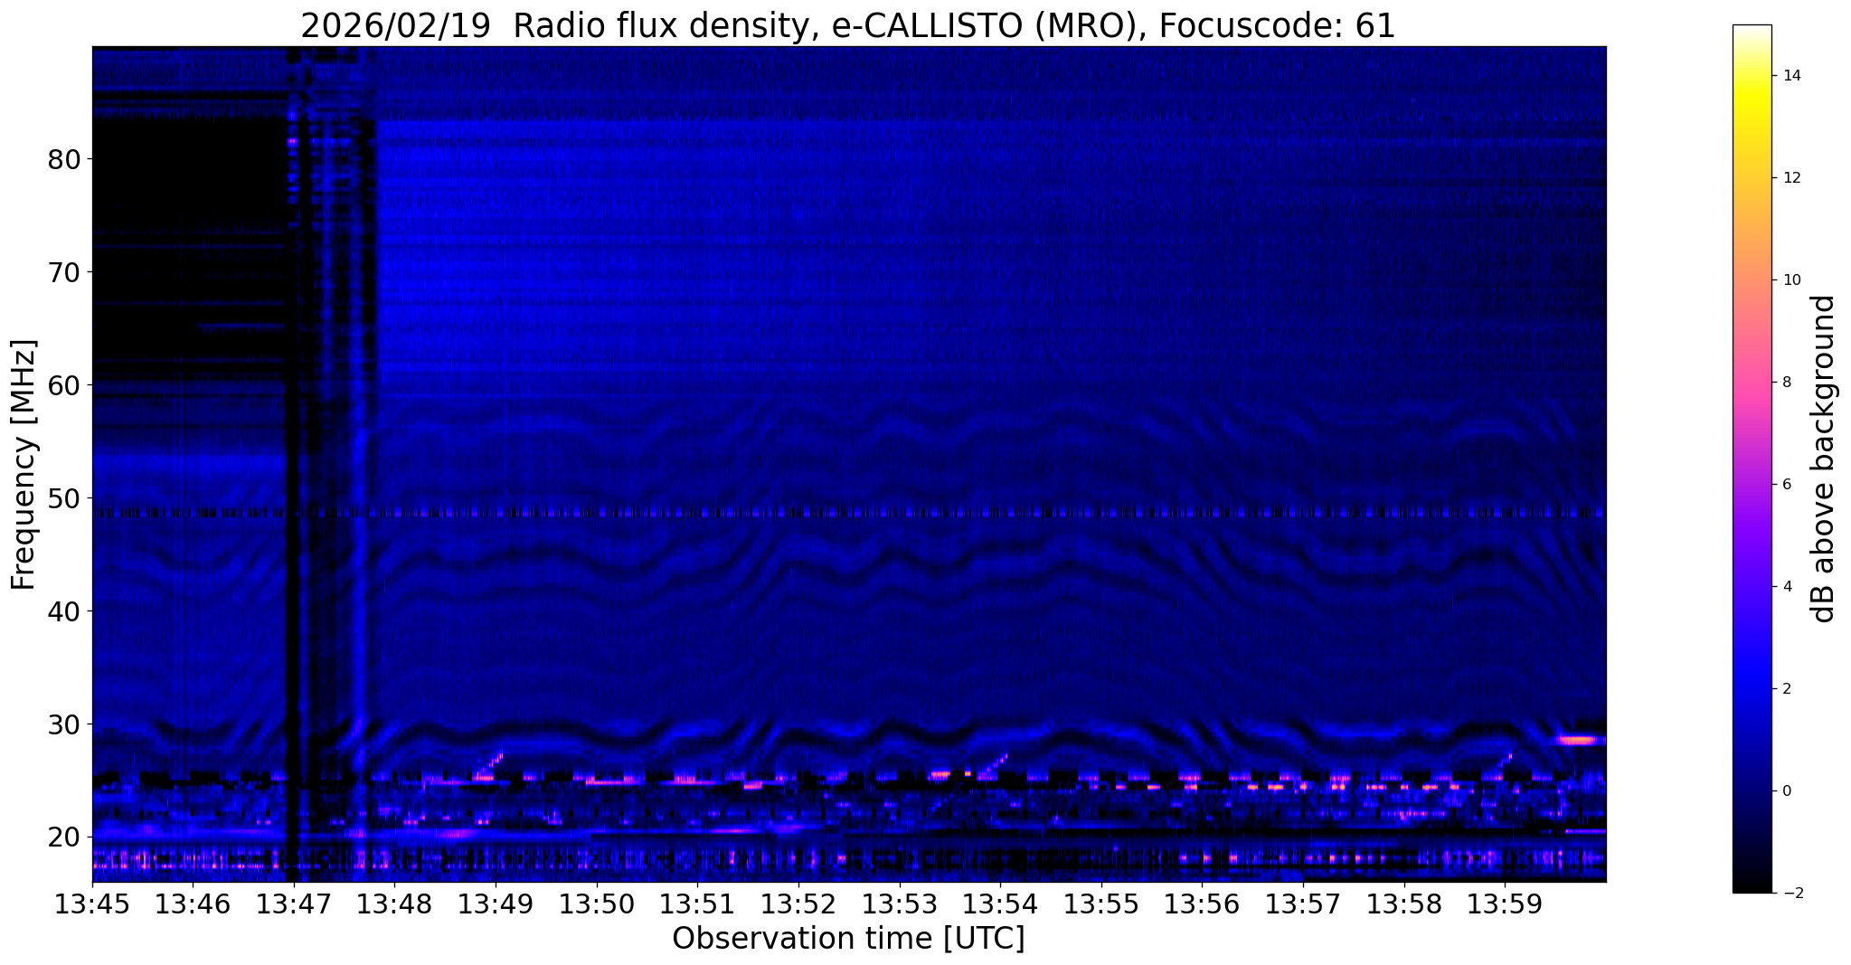Viewport: 1851px width, 965px height.
Task: Click the 13:50 time tick label
Action: (x=597, y=904)
